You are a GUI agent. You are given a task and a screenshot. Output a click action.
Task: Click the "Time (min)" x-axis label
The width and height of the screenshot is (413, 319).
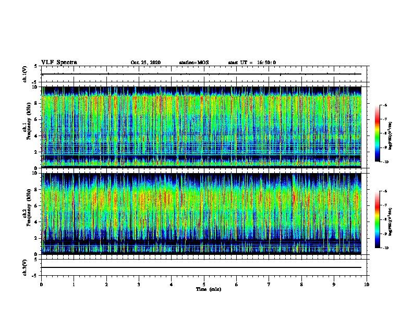[x=209, y=289]
